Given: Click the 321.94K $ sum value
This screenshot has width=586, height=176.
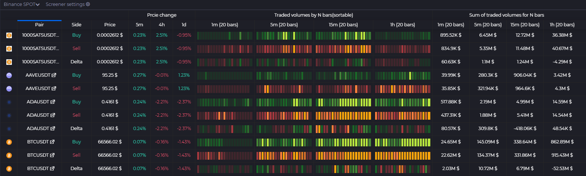Looking at the screenshot, I should point(488,89).
